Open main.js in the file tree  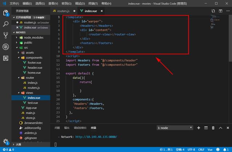click(30, 113)
